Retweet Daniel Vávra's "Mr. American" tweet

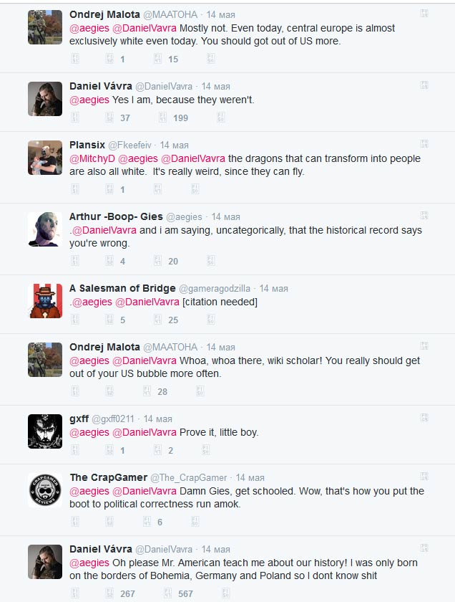[109, 593]
